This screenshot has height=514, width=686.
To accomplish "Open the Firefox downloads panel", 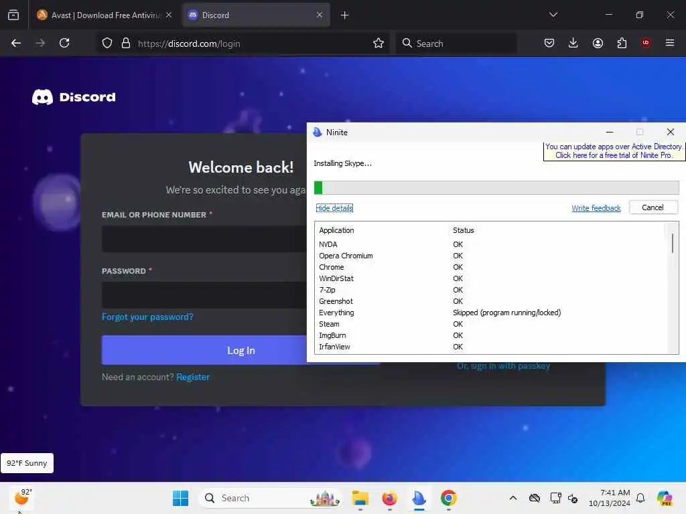I will tap(573, 43).
